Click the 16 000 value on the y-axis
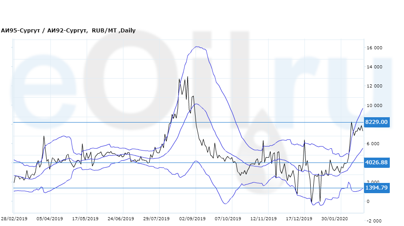This screenshot has height=226, width=404. [375, 48]
